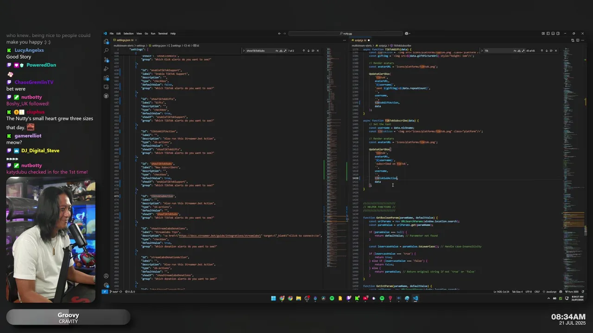The height and width of the screenshot is (333, 593).
Task: Select the settings.json editor tab
Action: tap(125, 40)
